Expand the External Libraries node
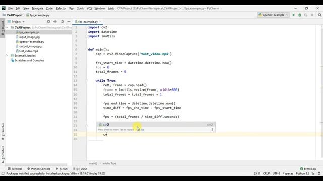This screenshot has height=181, width=323. tap(7, 56)
